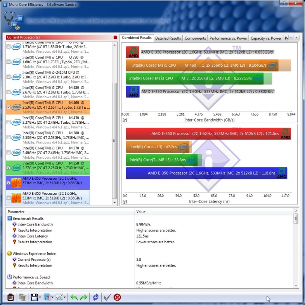Click the stethoscope Sandra logo in header
This screenshot has height=305, width=305.
13,20
